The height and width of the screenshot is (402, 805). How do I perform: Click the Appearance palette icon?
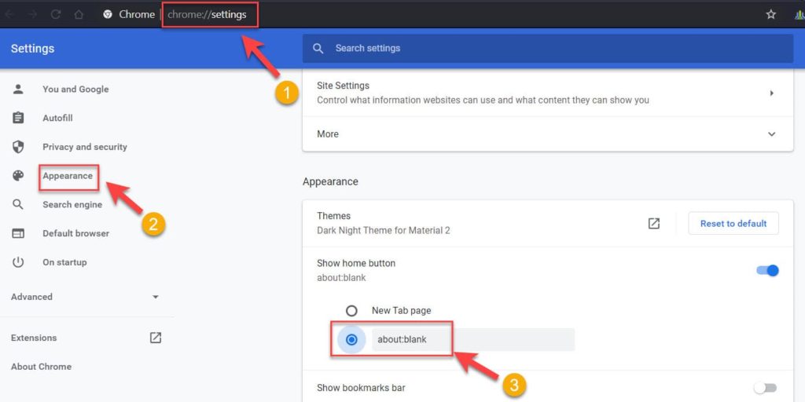[x=18, y=176]
